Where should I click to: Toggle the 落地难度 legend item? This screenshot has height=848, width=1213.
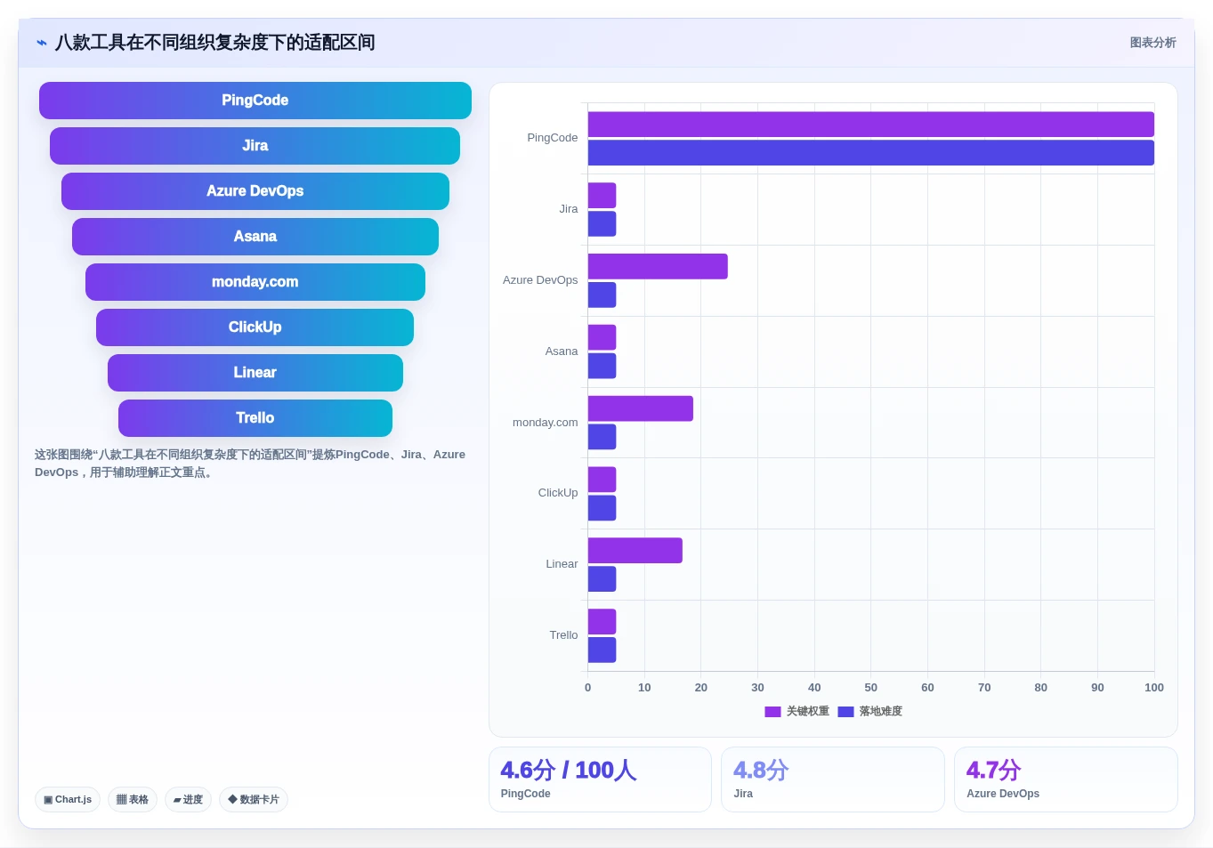[870, 711]
